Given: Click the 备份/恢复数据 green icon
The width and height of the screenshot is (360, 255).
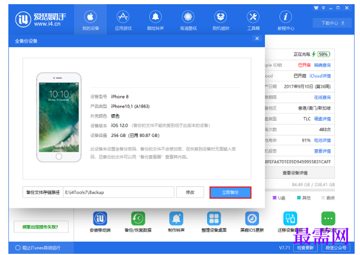Looking at the screenshot, I should tap(138, 218).
